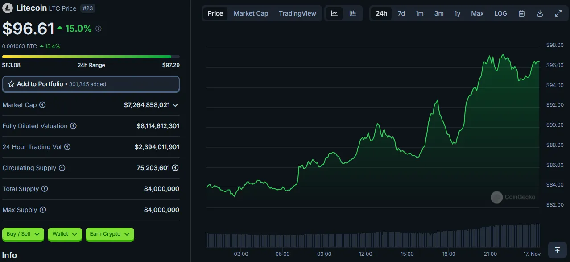Viewport: 570px width, 262px height.
Task: Switch to line chart view icon
Action: (x=335, y=13)
